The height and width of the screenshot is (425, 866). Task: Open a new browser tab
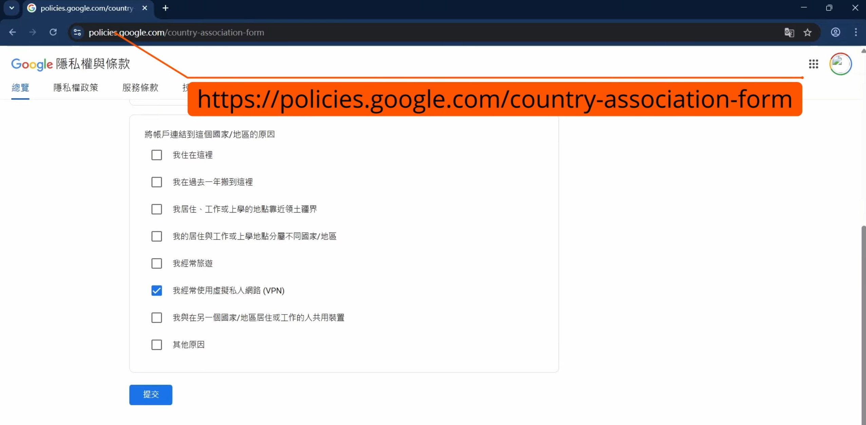pyautogui.click(x=166, y=8)
